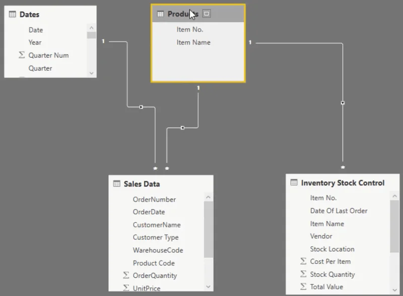Click the Sales Data table icon
The image size is (403, 296).
117,183
